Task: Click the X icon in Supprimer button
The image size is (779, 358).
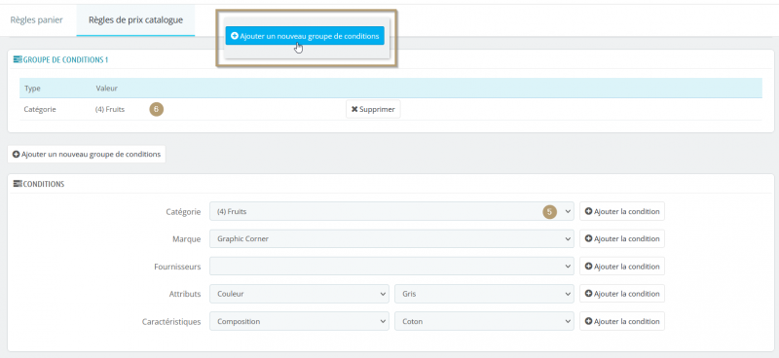Action: (x=354, y=109)
